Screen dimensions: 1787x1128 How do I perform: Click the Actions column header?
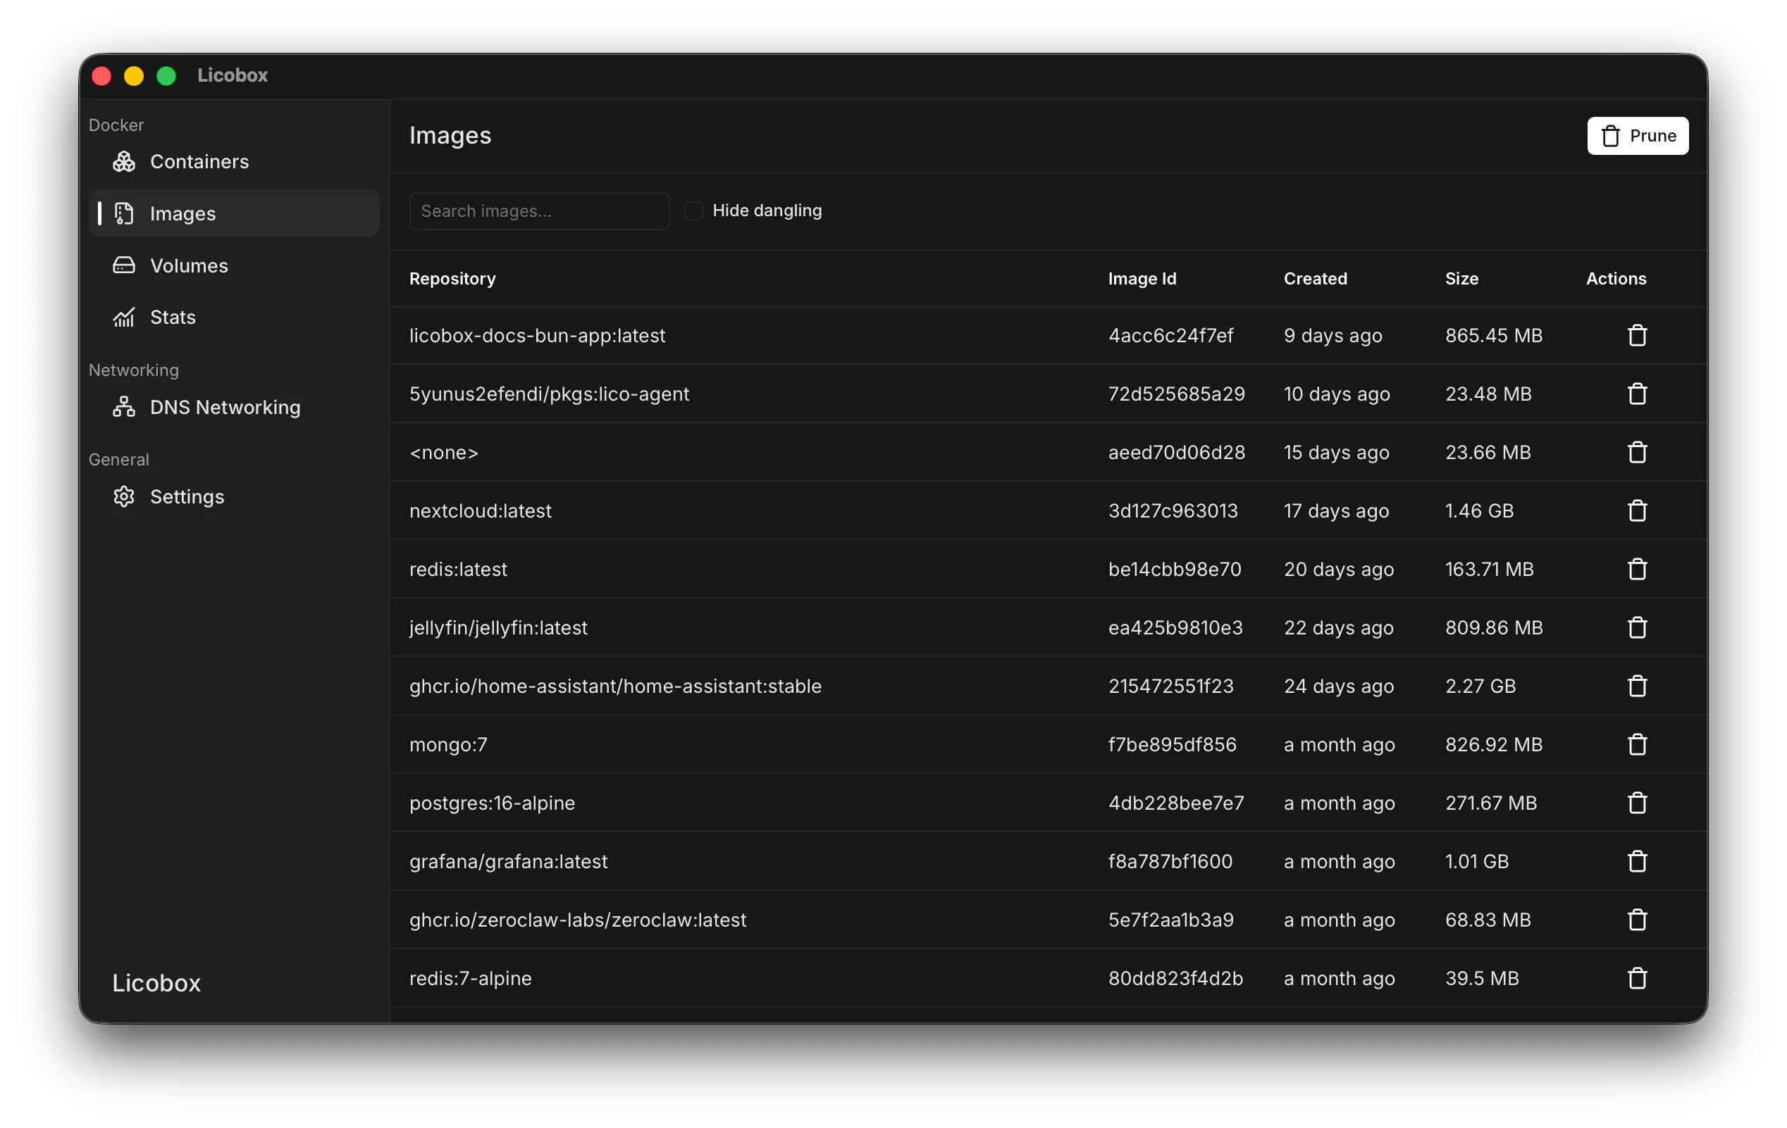click(x=1616, y=279)
